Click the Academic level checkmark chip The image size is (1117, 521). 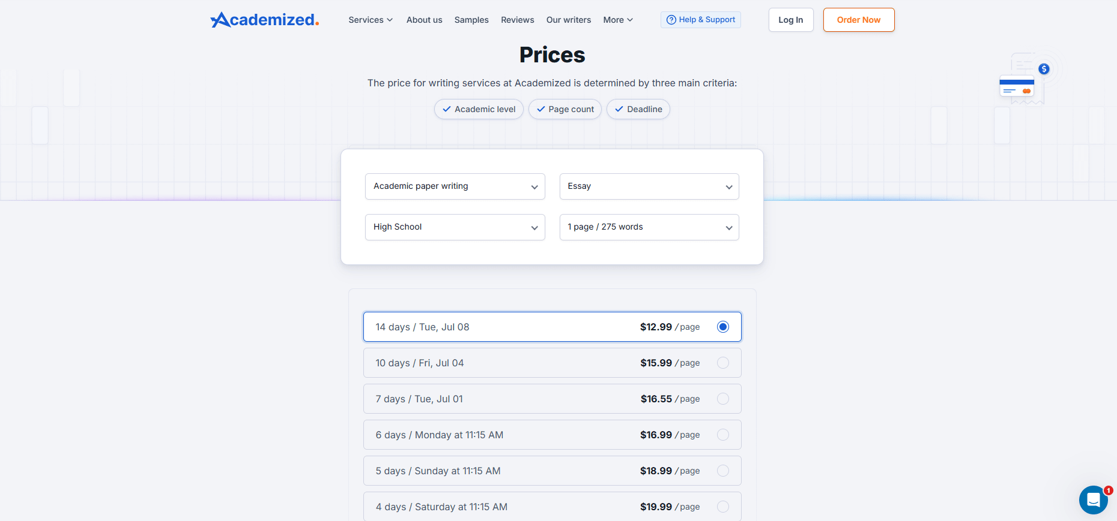pos(479,109)
